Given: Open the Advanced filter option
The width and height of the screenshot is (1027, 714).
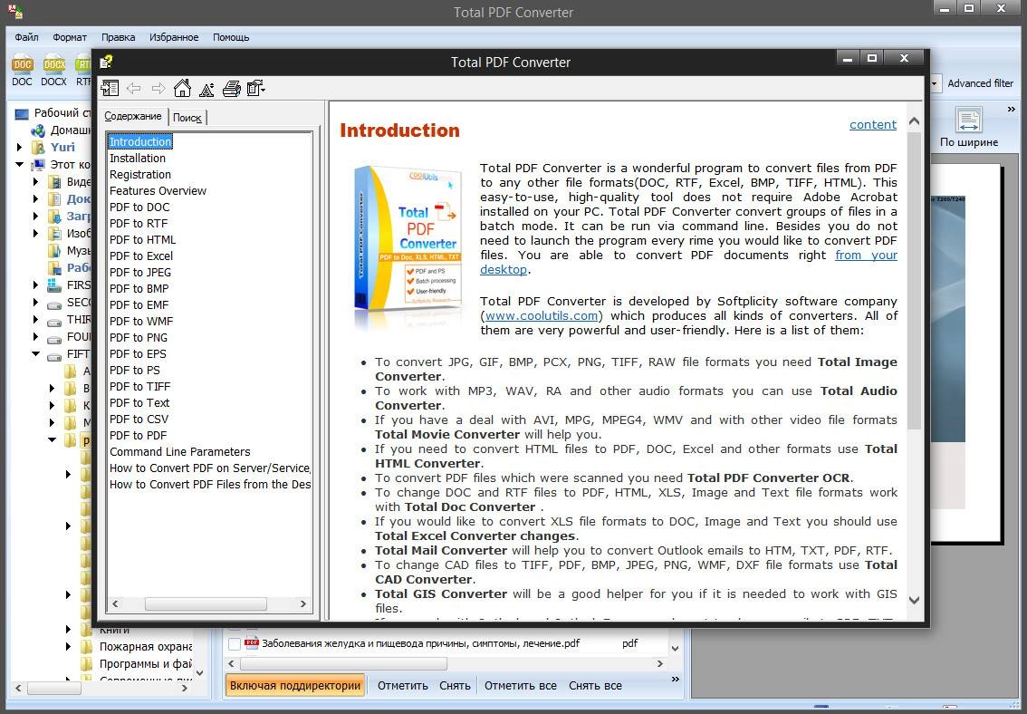Looking at the screenshot, I should pyautogui.click(x=980, y=83).
